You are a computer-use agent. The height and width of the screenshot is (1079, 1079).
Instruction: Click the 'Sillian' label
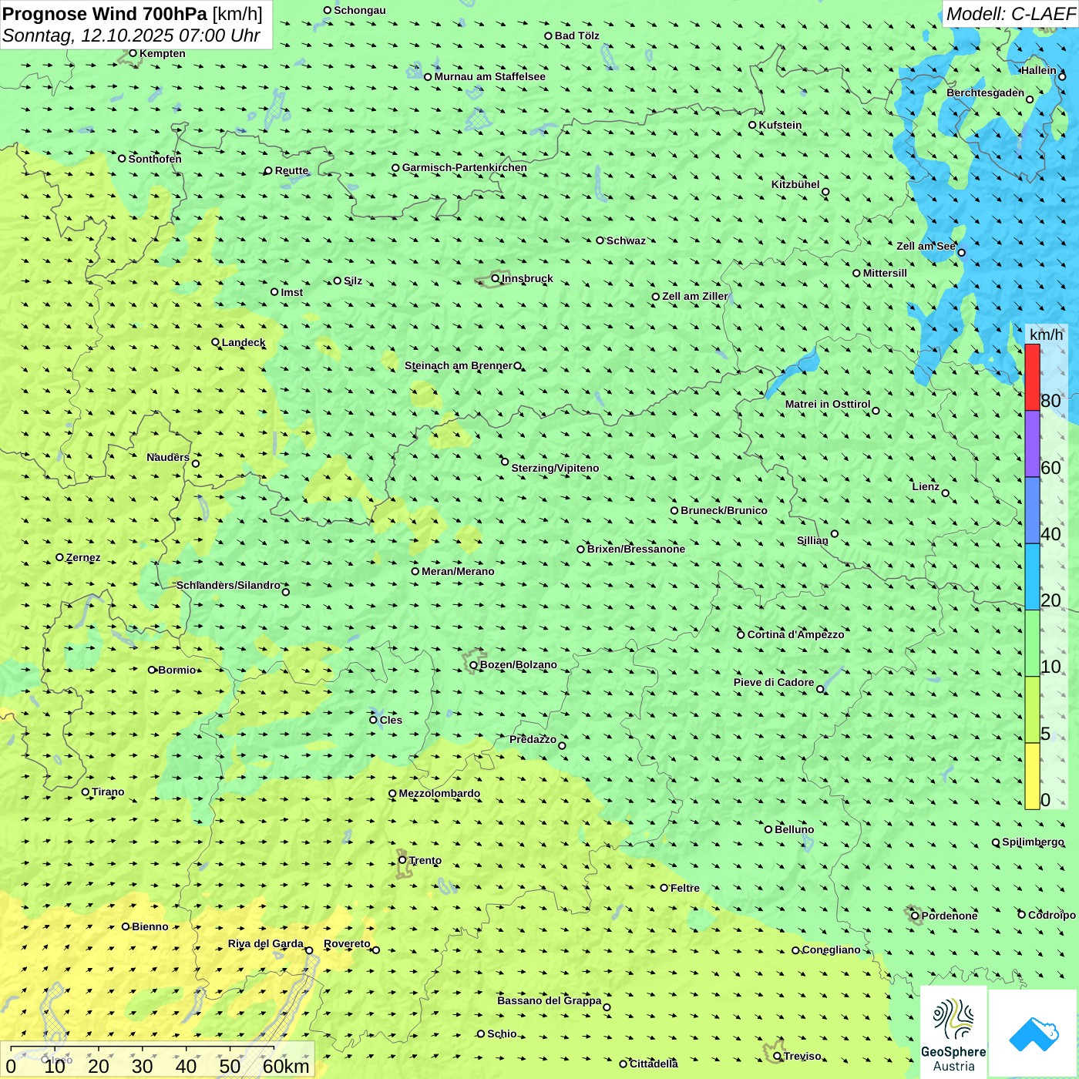pos(812,540)
